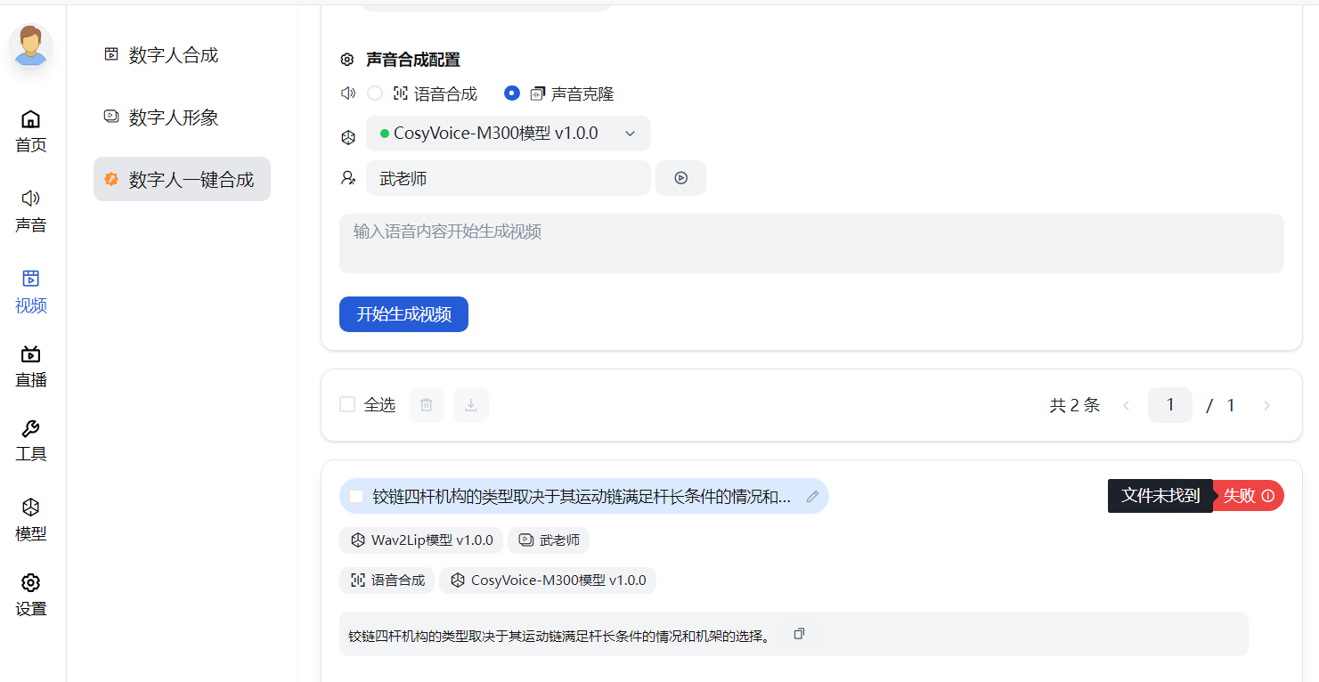Click the 武老师 voice selection field
1319x682 pixels.
[x=509, y=178]
